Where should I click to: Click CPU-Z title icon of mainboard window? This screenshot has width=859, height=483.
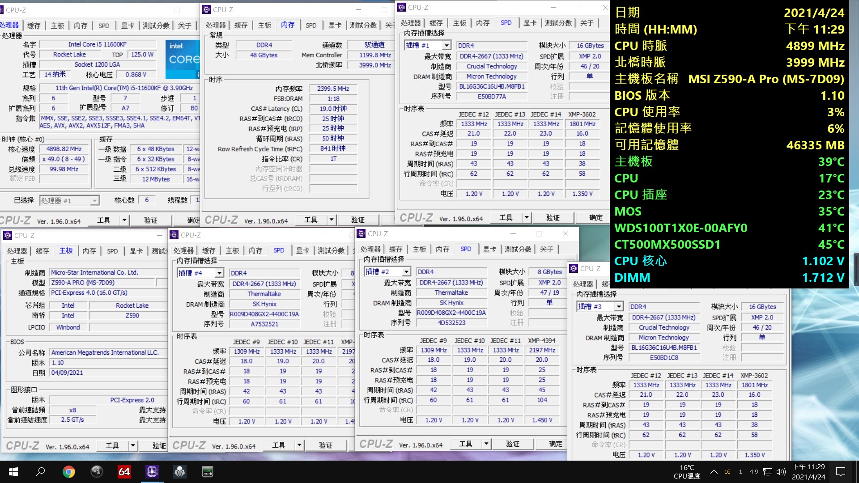click(8, 235)
